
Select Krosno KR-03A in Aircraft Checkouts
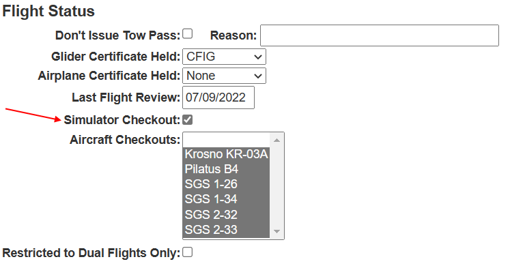coord(227,154)
